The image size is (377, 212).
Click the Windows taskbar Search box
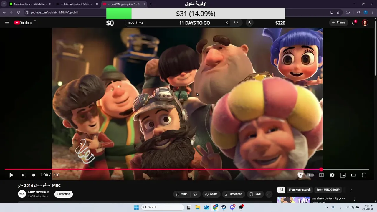pos(163,207)
